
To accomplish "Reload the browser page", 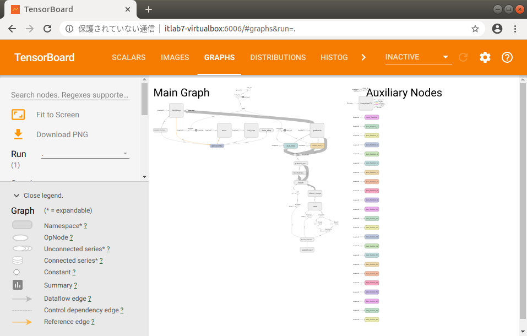I will (x=47, y=29).
